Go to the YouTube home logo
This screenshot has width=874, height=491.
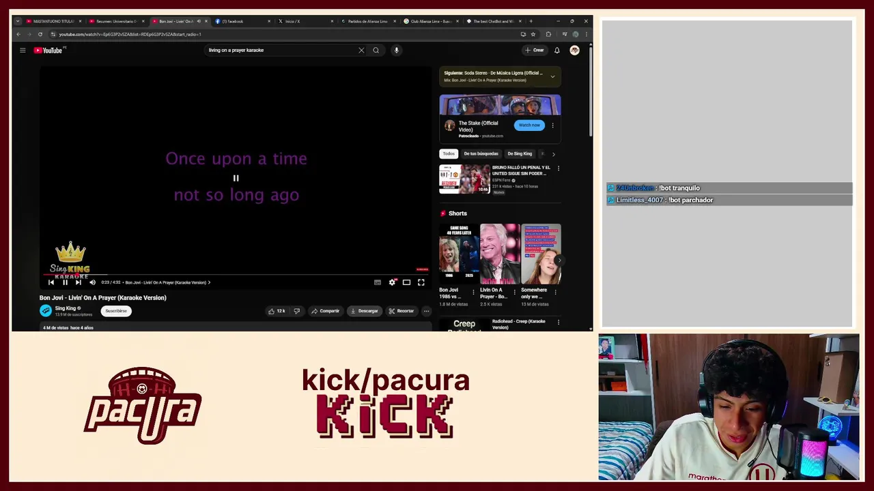click(x=48, y=50)
